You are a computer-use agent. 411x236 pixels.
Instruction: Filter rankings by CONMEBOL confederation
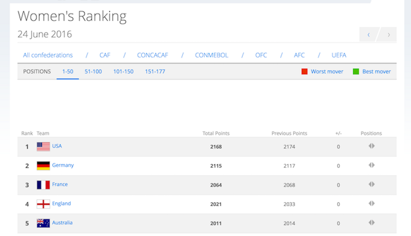coord(211,55)
